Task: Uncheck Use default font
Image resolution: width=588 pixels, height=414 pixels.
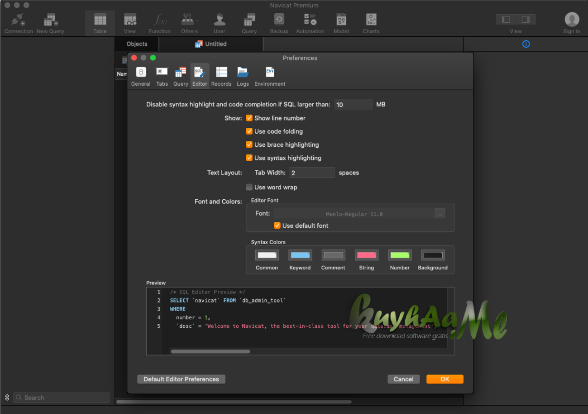Action: click(x=277, y=225)
